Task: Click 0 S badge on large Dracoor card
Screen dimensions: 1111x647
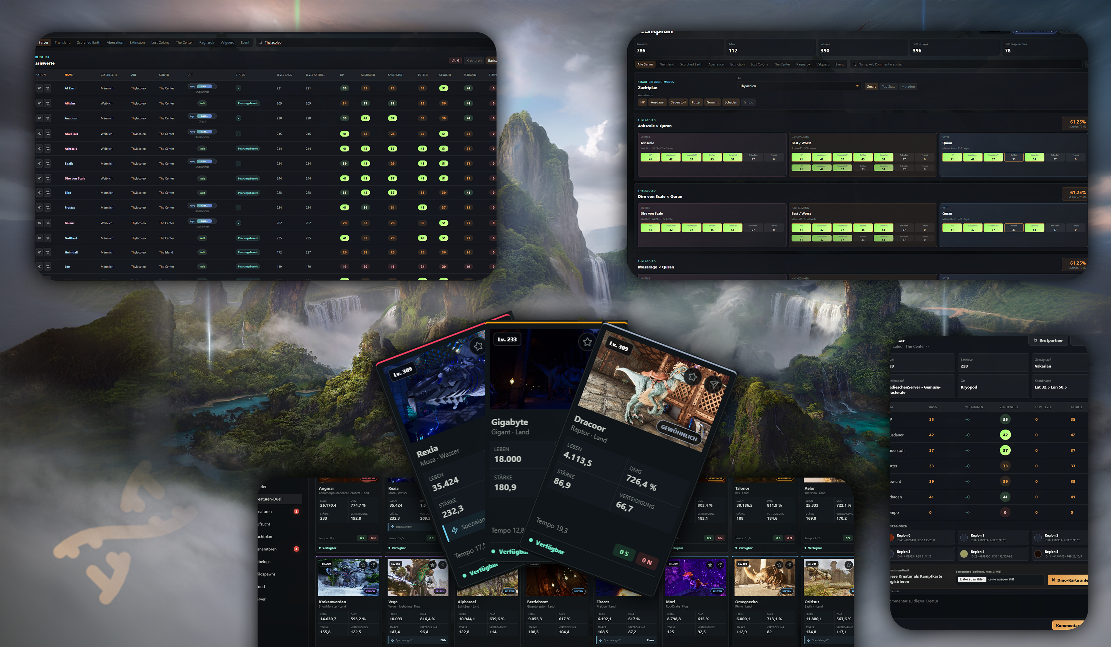Action: (x=624, y=553)
